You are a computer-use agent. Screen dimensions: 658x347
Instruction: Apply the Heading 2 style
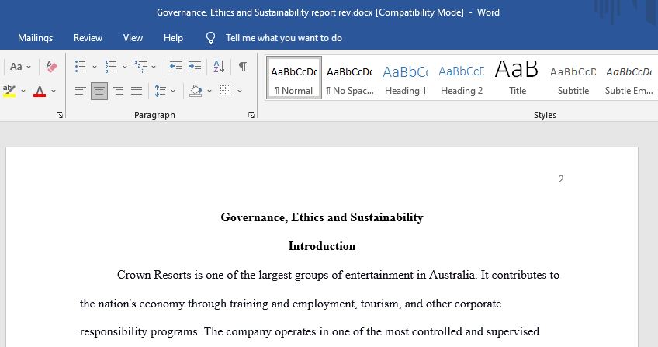point(461,78)
